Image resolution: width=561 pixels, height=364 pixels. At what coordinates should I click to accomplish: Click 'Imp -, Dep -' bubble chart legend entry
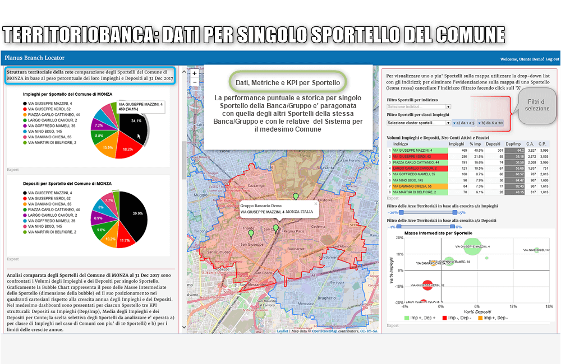457,318
